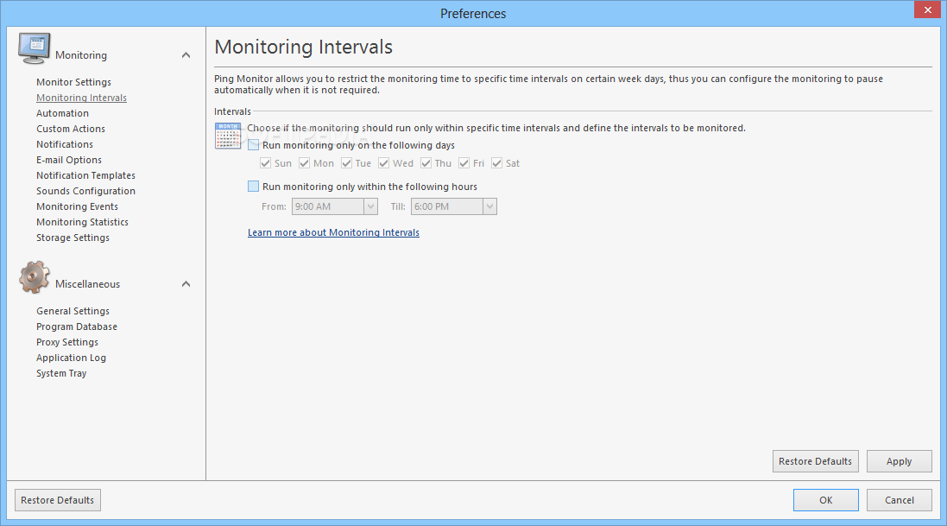Click the calendar icon beside Intervals
This screenshot has width=947, height=526.
[228, 136]
